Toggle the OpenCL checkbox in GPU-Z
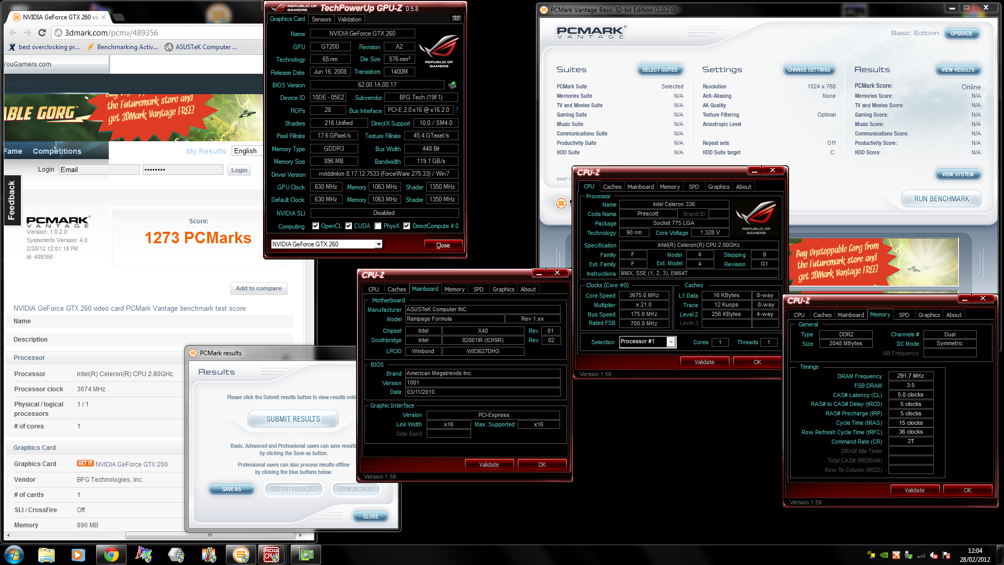Screen dimensions: 1004x565 [x=315, y=226]
